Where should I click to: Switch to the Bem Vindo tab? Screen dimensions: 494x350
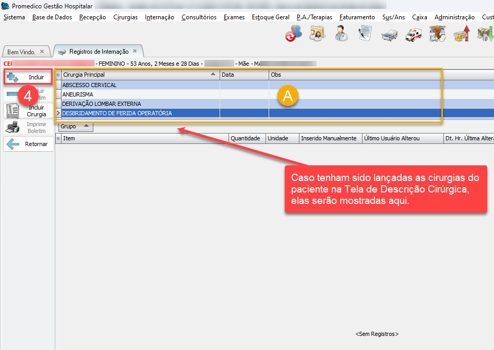pos(21,52)
